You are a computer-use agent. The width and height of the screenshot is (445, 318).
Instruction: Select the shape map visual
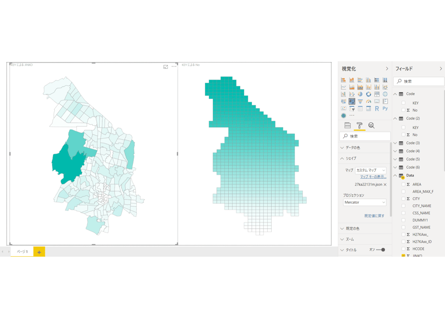(x=352, y=101)
